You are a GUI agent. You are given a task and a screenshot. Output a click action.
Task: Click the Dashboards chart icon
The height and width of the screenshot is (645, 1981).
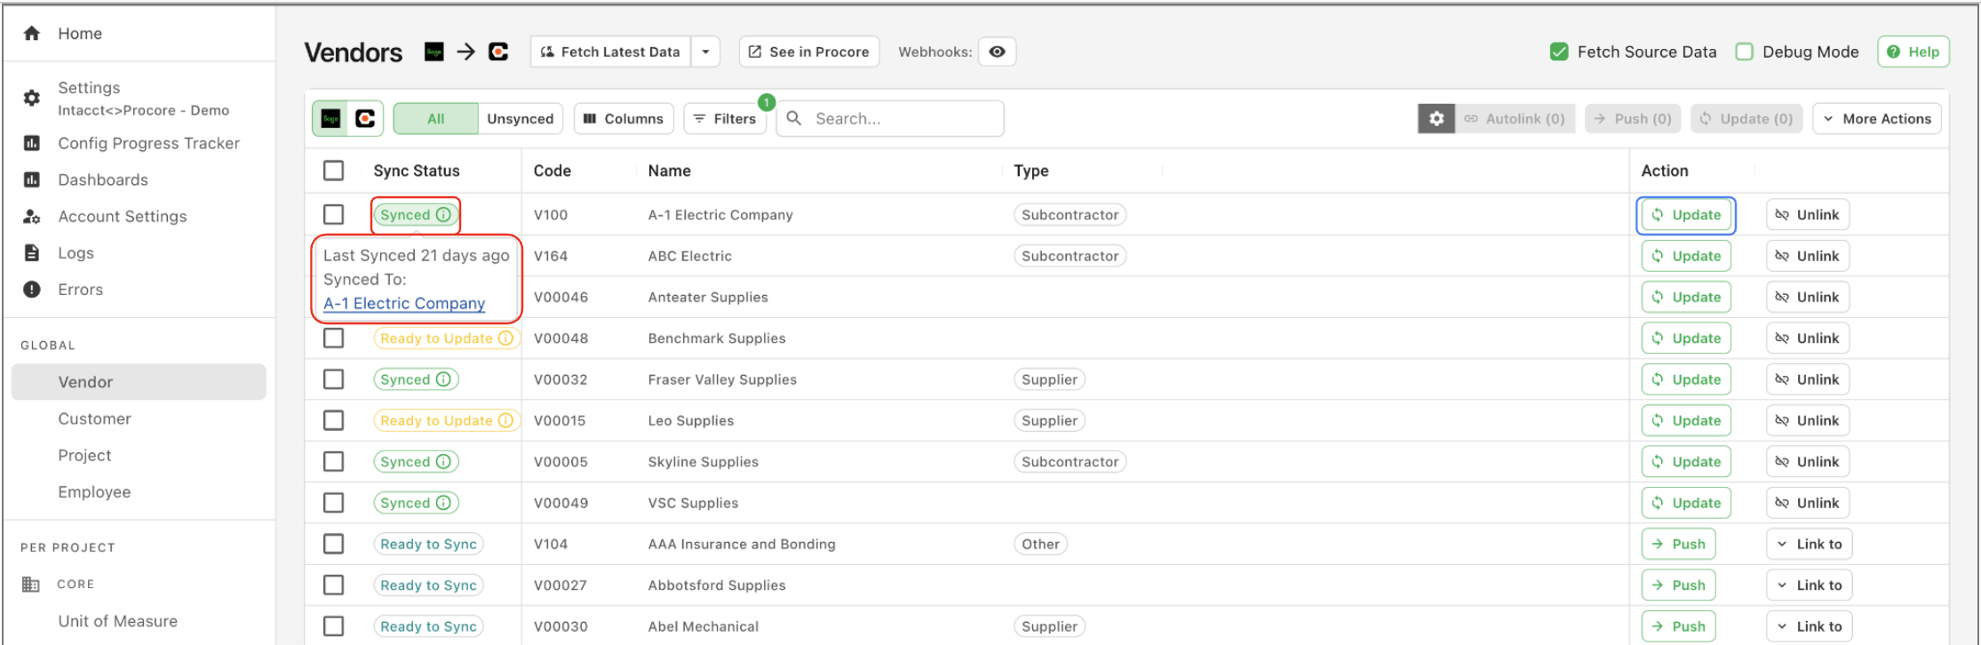(32, 179)
